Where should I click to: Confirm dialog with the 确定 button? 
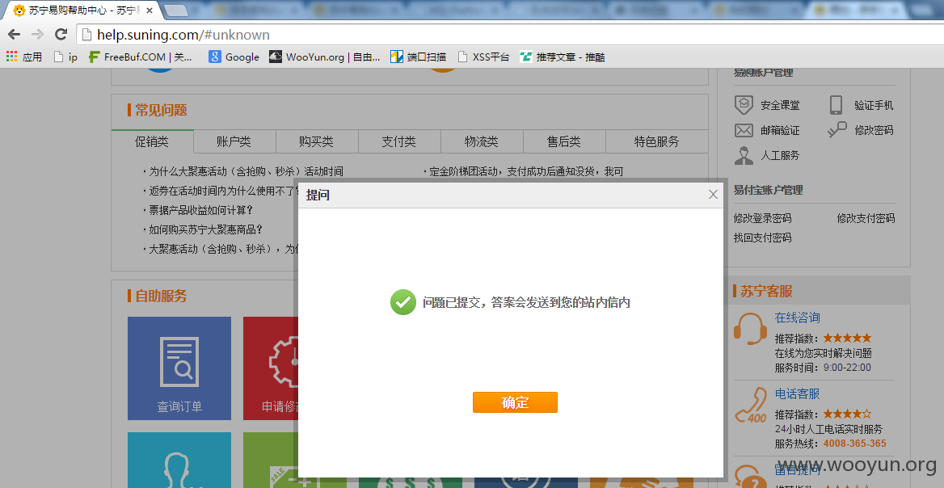(x=515, y=402)
